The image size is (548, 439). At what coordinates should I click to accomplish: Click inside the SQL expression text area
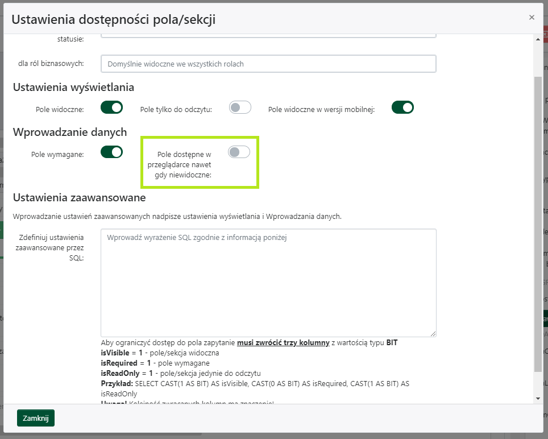(x=268, y=283)
